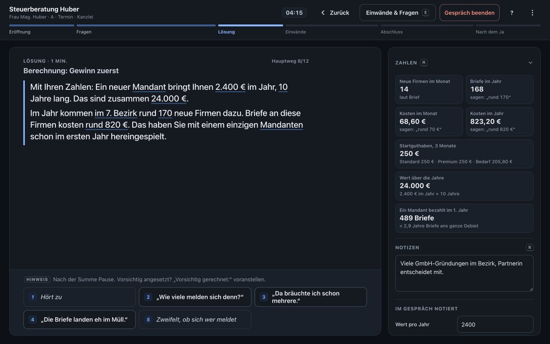550x344 pixels.
Task: Select the 'Startguthaben, 3 Monate' card
Action: click(464, 154)
